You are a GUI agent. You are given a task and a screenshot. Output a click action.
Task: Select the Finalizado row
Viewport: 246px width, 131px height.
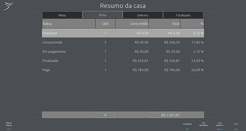coord(123,60)
